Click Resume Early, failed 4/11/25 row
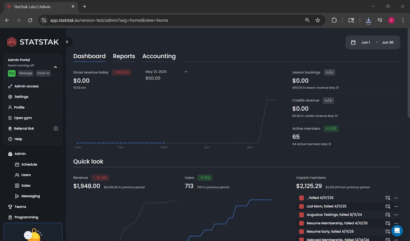The height and width of the screenshot is (241, 410). 348,231
